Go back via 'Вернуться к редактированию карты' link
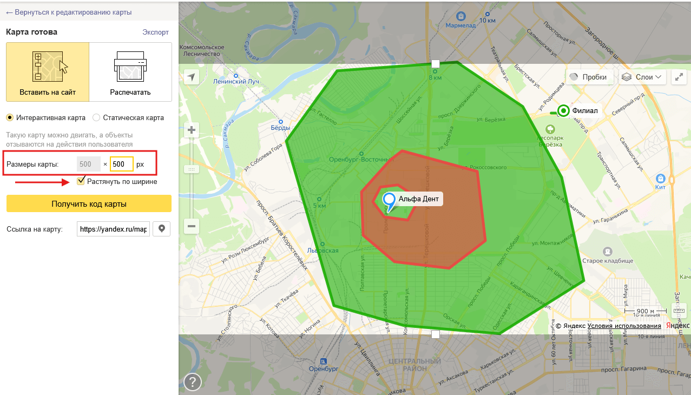Image resolution: width=691 pixels, height=395 pixels. click(69, 12)
